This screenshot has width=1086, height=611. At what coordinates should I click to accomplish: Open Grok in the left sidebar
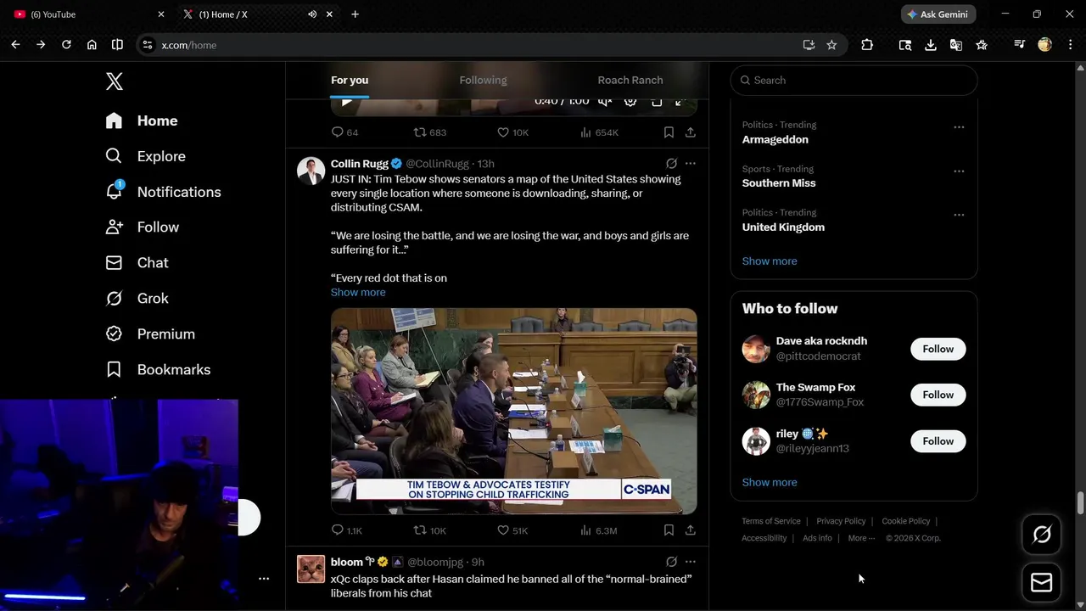pyautogui.click(x=137, y=299)
